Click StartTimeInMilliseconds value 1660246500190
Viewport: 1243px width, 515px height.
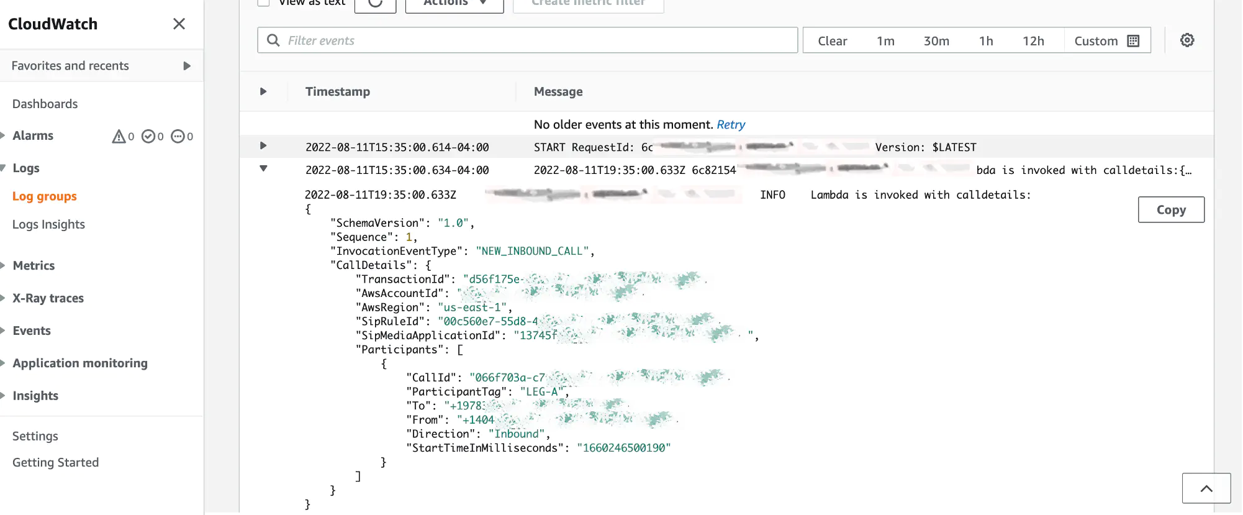(x=624, y=448)
